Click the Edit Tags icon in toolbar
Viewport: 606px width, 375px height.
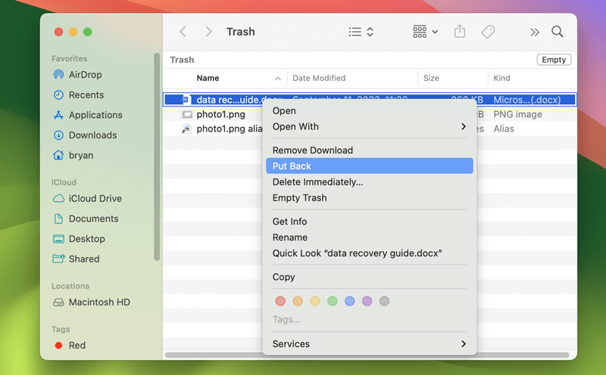click(x=489, y=32)
